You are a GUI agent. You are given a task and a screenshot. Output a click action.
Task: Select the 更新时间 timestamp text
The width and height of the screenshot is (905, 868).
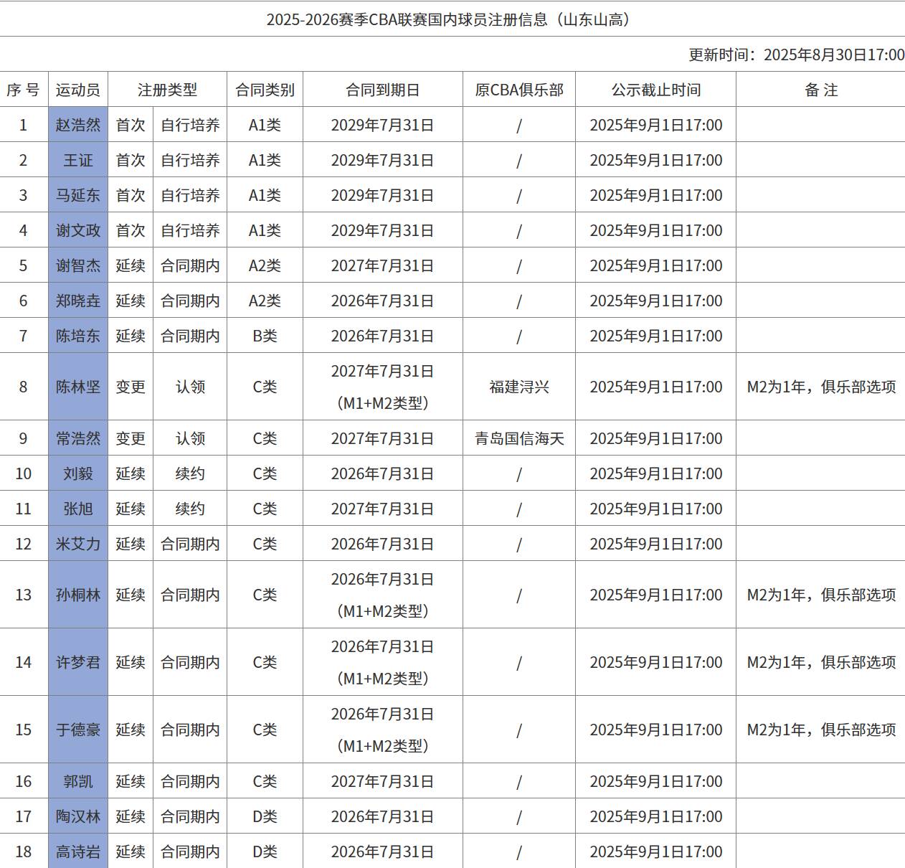click(x=794, y=52)
